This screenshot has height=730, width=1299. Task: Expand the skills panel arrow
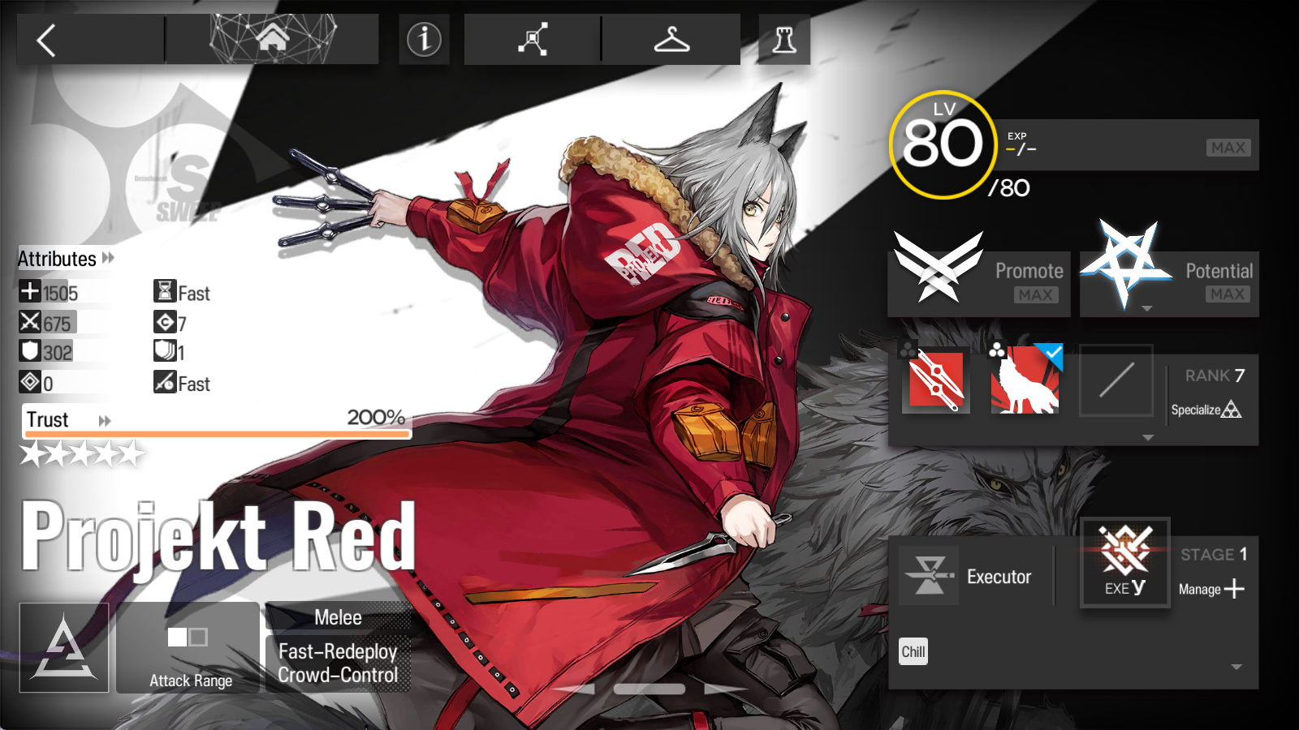1148,438
